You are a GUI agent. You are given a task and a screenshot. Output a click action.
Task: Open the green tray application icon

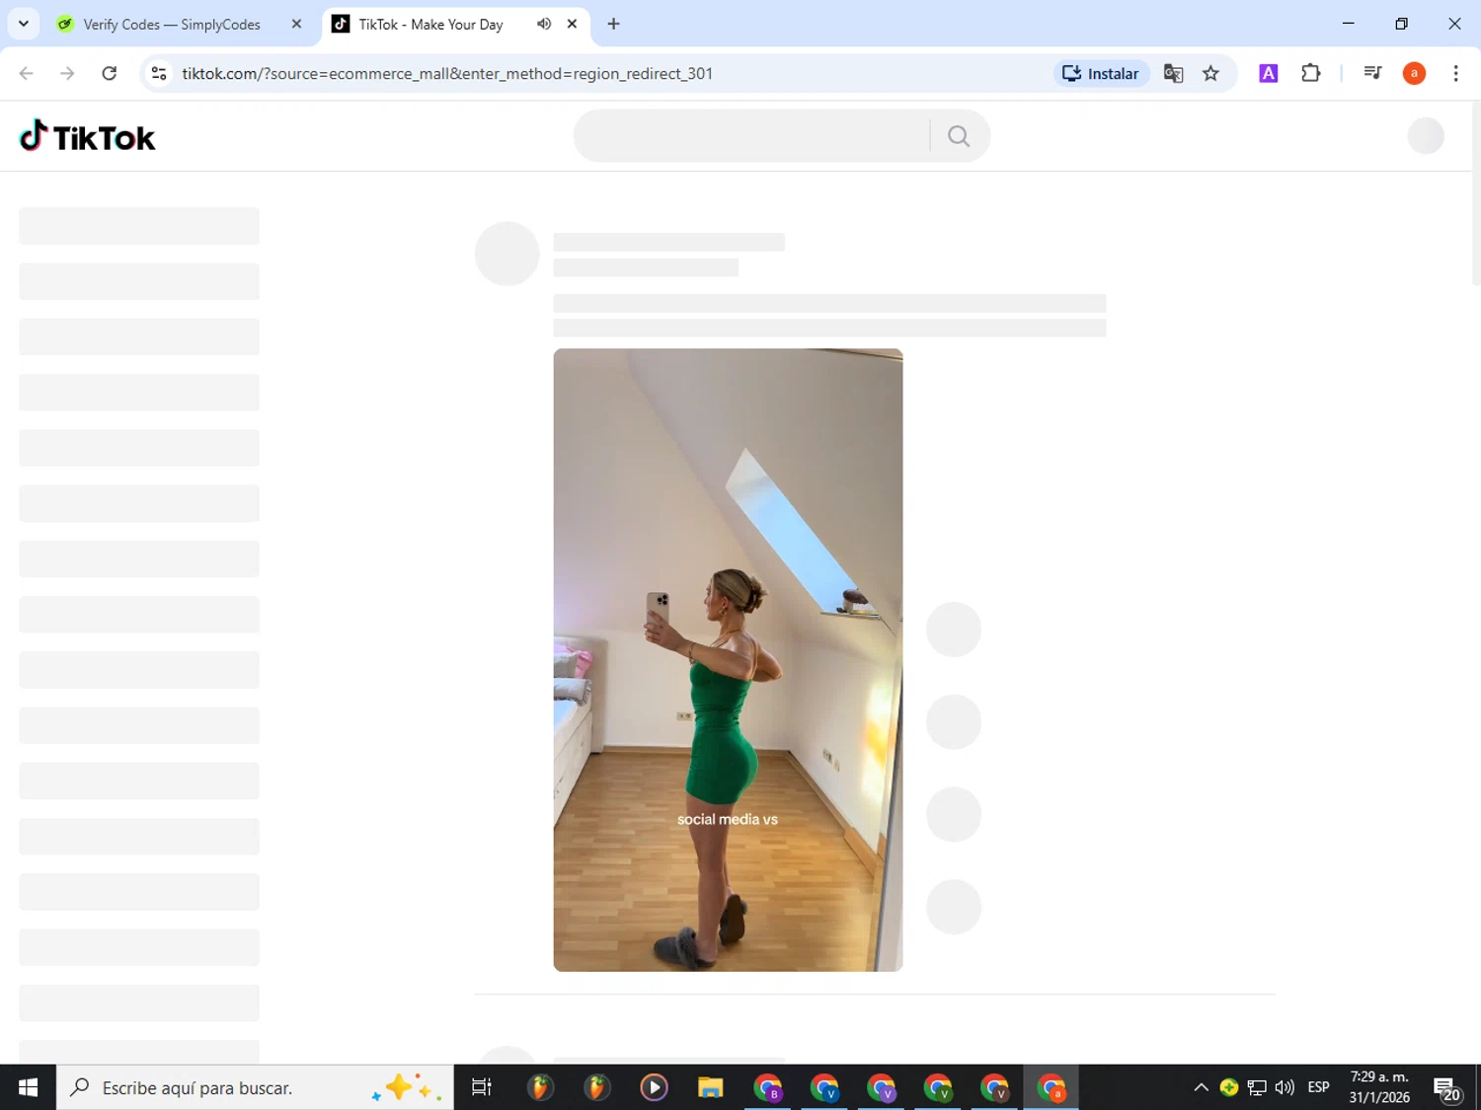[x=1229, y=1087]
